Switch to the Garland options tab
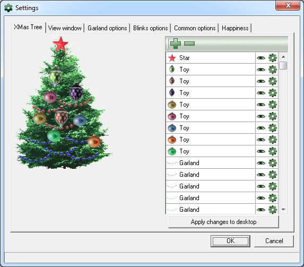Image resolution: width=304 pixels, height=267 pixels. tap(107, 28)
